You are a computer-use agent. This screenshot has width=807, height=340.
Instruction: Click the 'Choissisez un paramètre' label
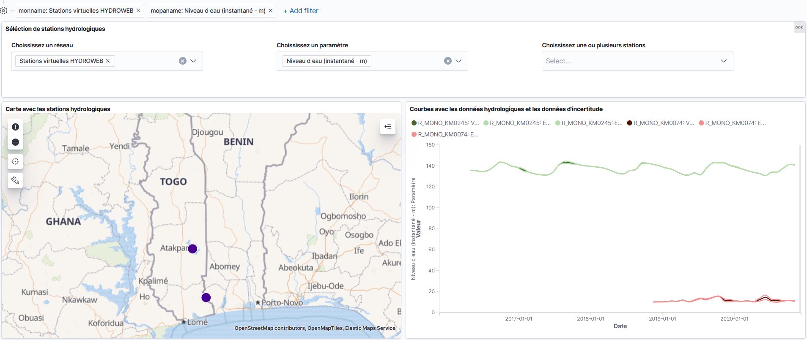pyautogui.click(x=313, y=45)
